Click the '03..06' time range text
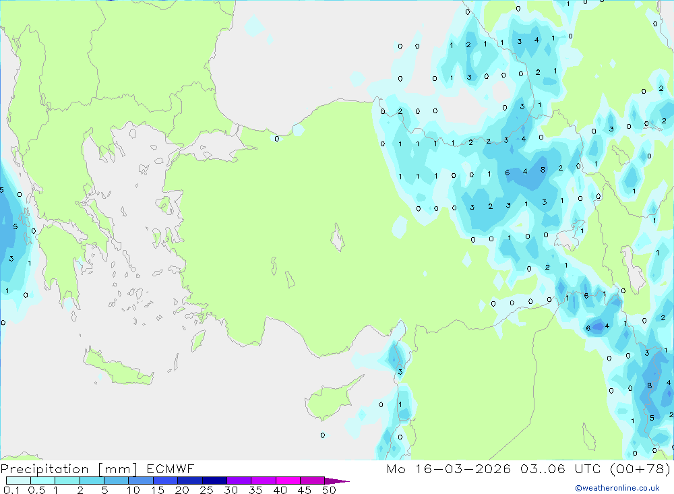The width and height of the screenshot is (674, 494). click(543, 468)
